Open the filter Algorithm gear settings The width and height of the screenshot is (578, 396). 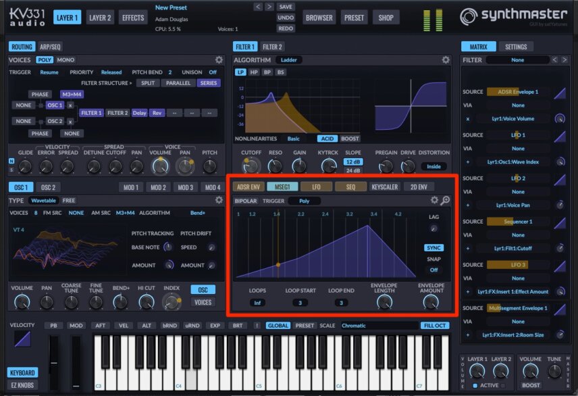click(x=446, y=59)
